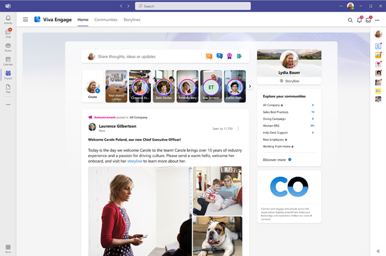Open Help Desk Support community
Screen dimensions: 386x256
point(275,133)
